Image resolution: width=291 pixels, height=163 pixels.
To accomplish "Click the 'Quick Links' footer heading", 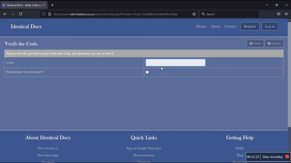I will 144,138.
